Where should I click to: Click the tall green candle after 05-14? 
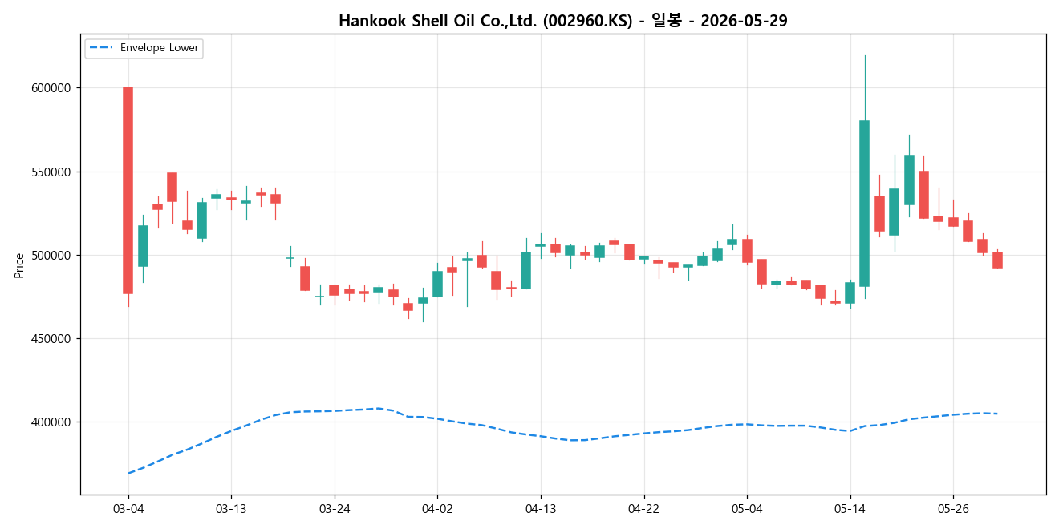(865, 204)
